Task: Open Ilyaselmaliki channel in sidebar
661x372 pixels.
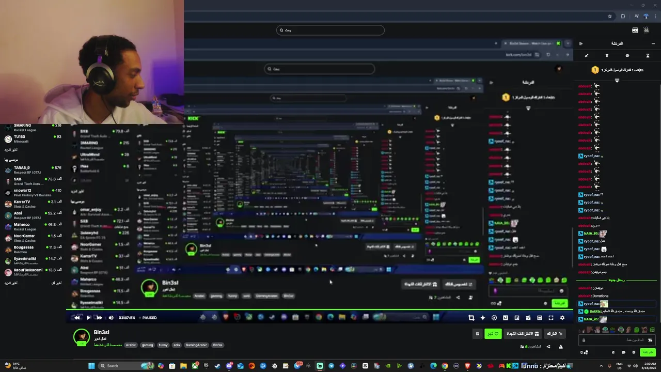Action: pos(32,261)
